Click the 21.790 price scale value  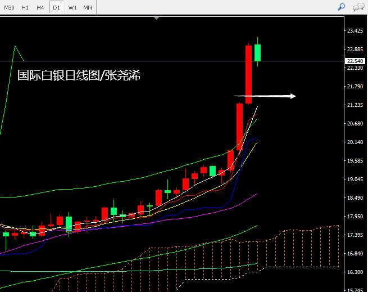(x=355, y=87)
